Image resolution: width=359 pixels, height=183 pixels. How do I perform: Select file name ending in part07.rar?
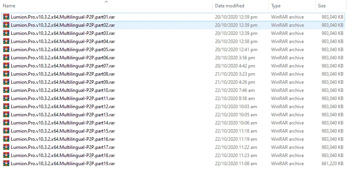tap(63, 66)
